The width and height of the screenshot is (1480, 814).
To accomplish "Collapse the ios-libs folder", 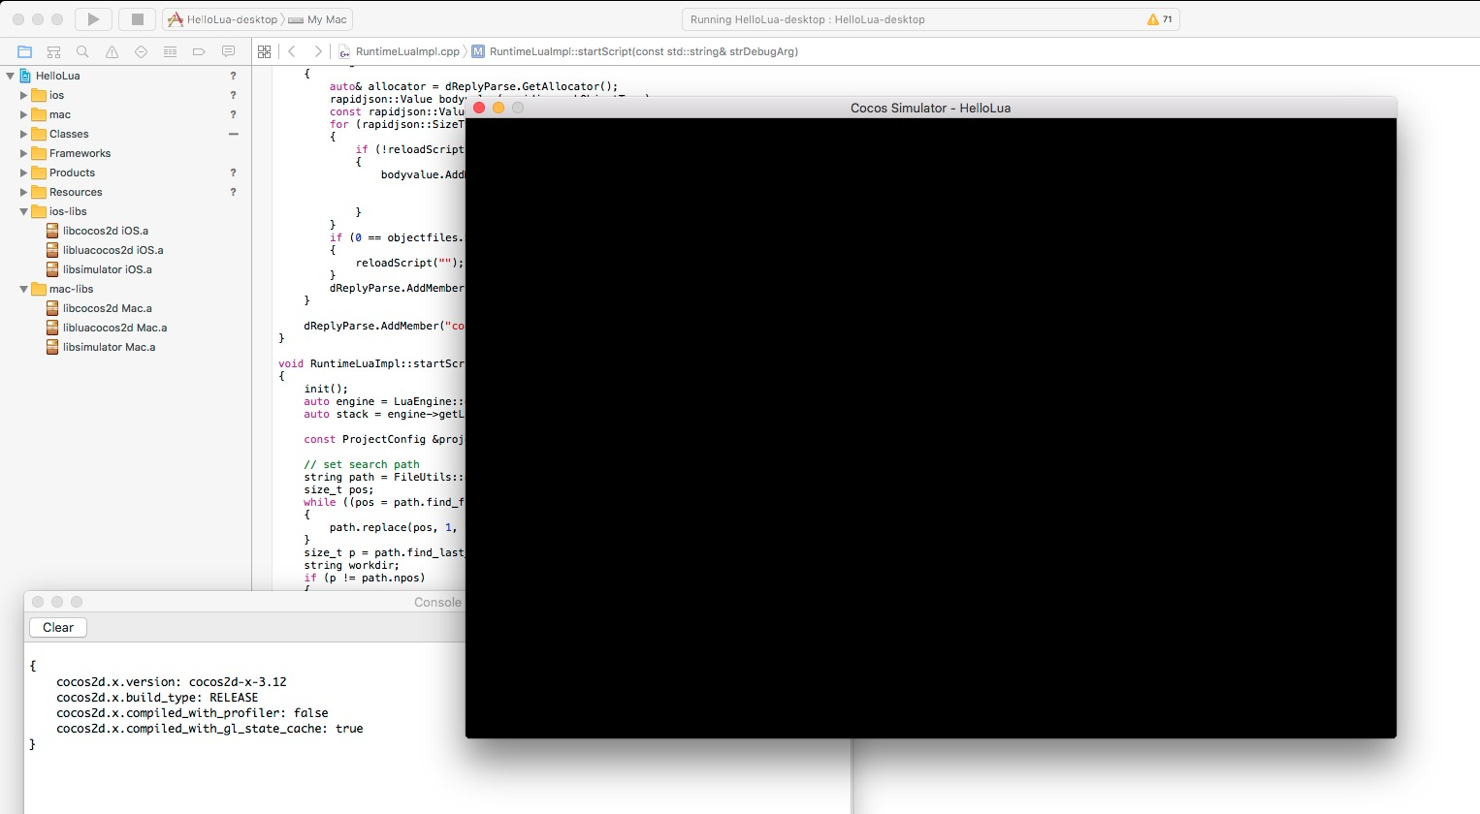I will tap(24, 211).
